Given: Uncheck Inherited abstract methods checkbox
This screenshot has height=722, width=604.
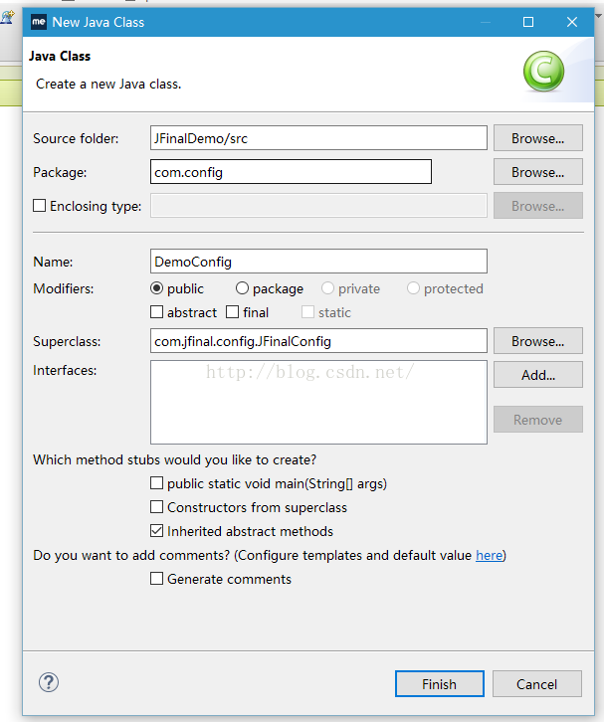Looking at the screenshot, I should click(x=156, y=531).
